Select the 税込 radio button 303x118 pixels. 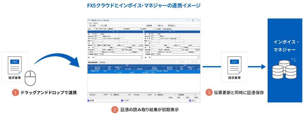[x=168, y=29]
